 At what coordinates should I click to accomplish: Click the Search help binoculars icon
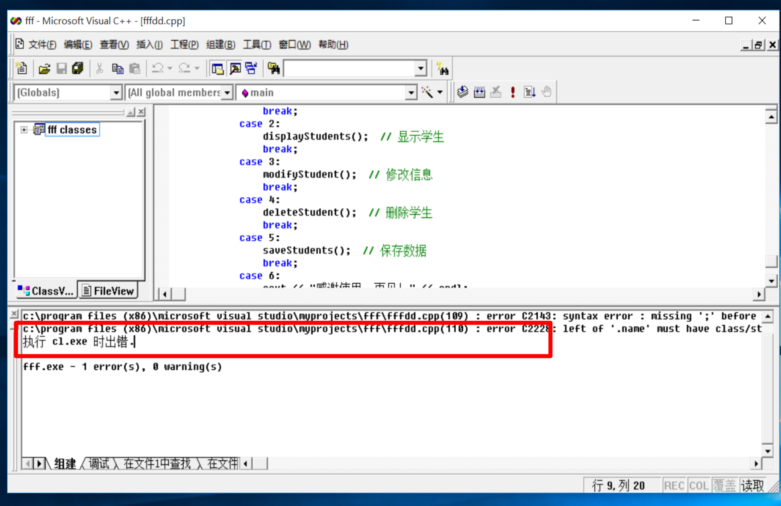click(x=442, y=69)
